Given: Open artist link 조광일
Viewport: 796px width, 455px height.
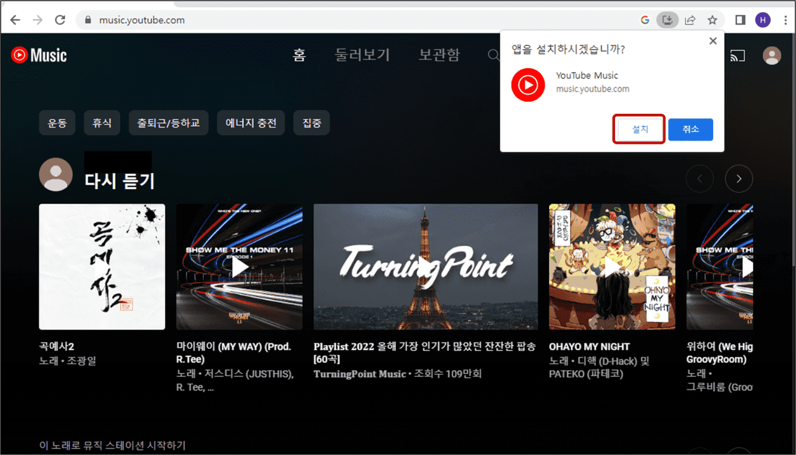Looking at the screenshot, I should coord(81,361).
